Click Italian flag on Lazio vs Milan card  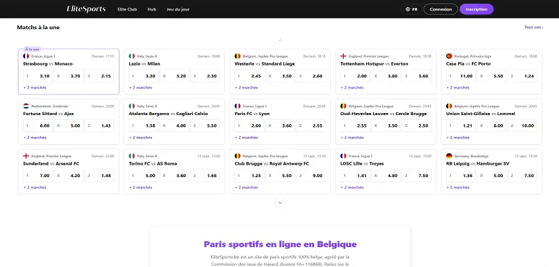click(x=132, y=56)
